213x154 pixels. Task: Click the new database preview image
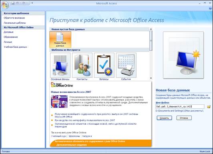[183, 55]
